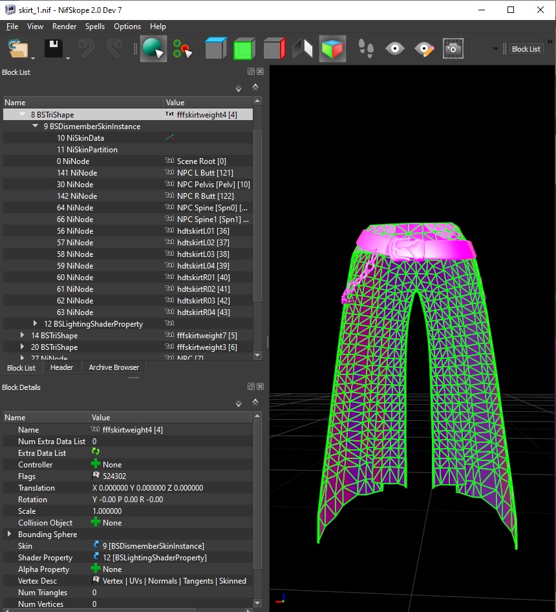Click the Block List toolbar button
Viewport: 556px width, 612px height.
(x=526, y=49)
